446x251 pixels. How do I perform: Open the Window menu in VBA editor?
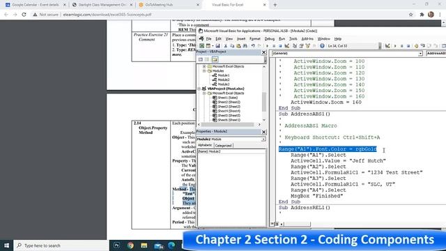[323, 39]
